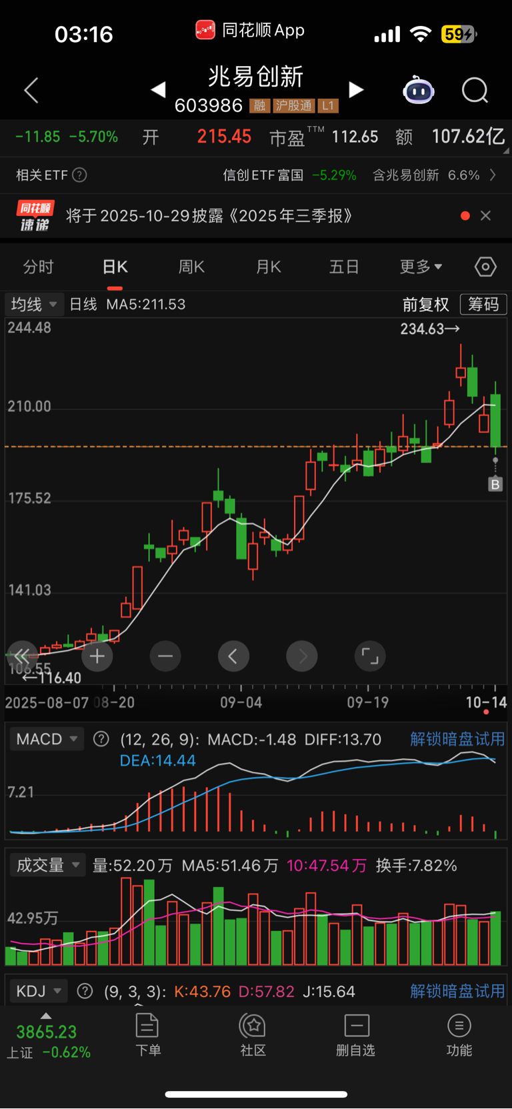Tap the B buy marker on chart

495,484
